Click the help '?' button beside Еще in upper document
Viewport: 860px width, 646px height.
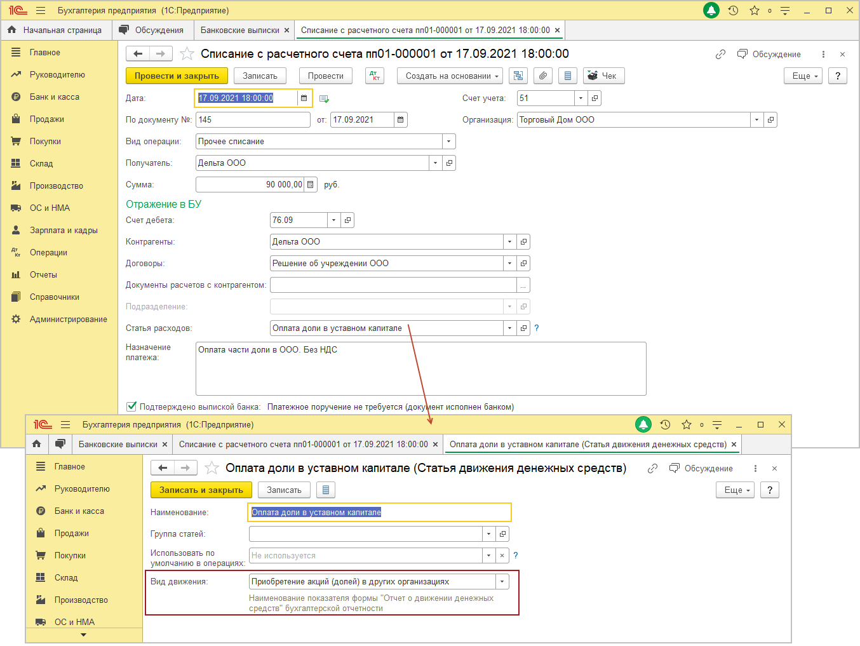click(838, 76)
